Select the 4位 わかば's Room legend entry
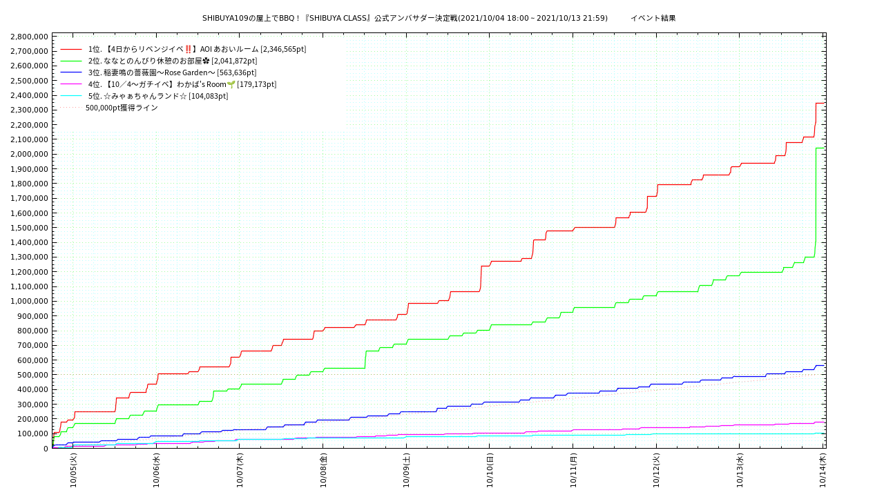This screenshot has width=884, height=497. [x=182, y=84]
